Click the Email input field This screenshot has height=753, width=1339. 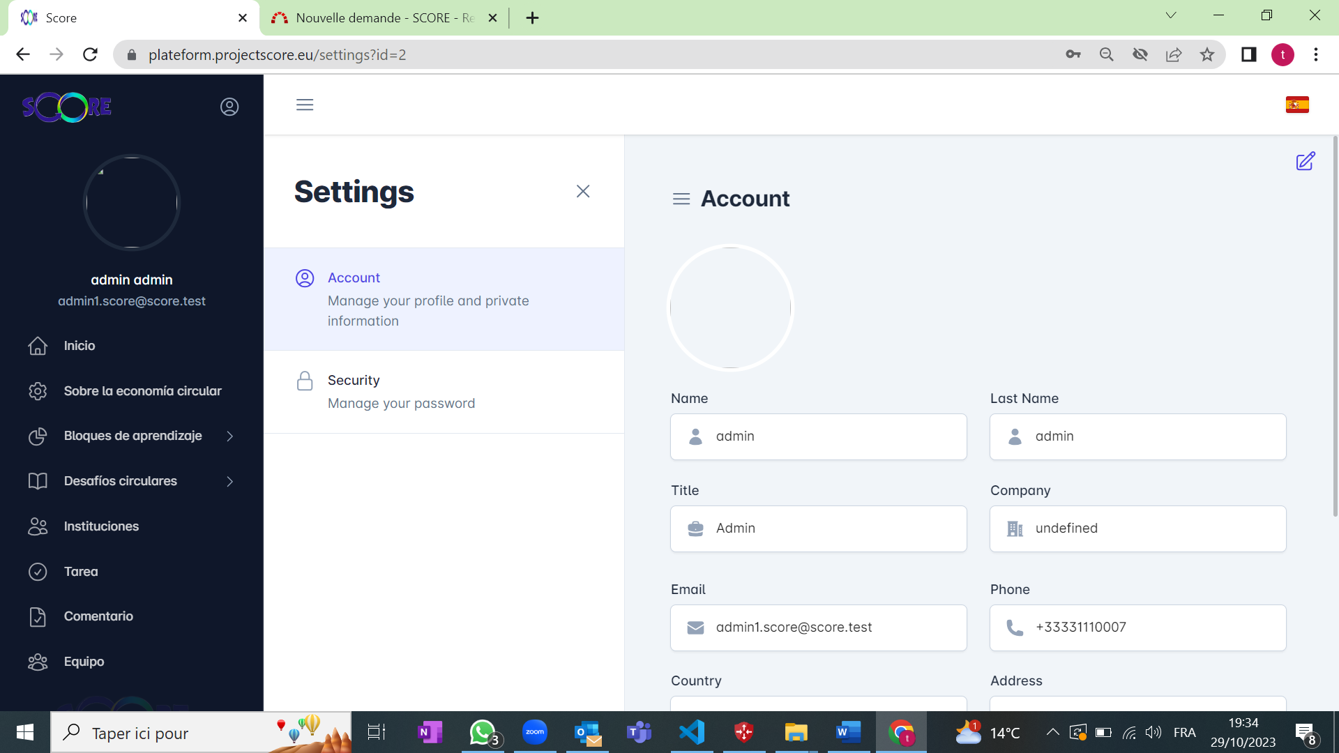pos(818,627)
